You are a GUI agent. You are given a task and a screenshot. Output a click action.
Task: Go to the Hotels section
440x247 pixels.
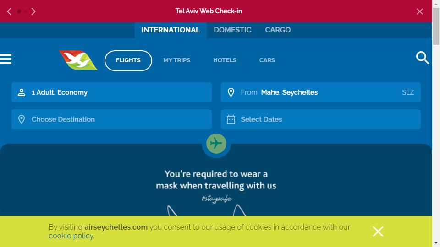click(x=225, y=60)
